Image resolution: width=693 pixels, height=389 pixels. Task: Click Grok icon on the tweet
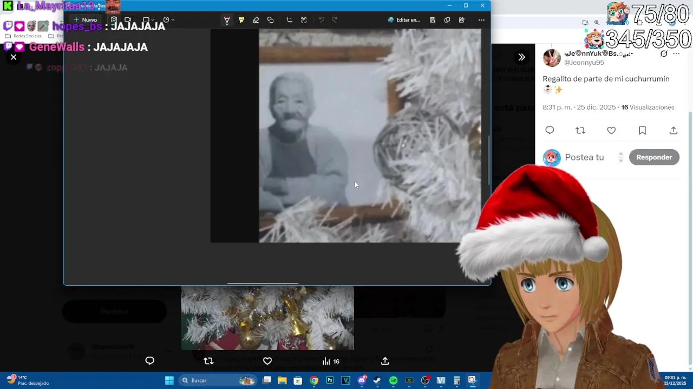point(664,53)
